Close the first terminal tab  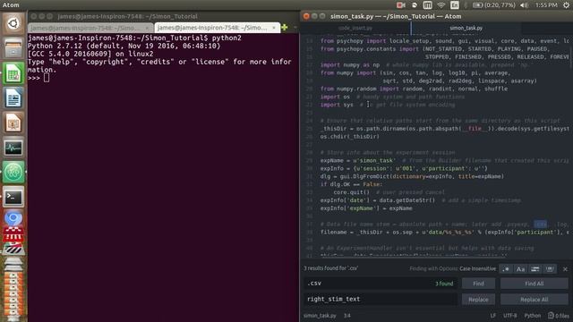(147, 28)
